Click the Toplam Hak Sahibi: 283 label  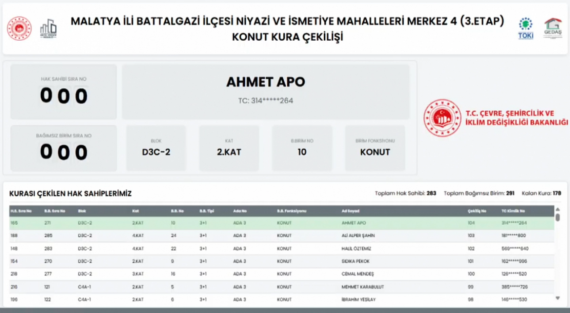(x=405, y=193)
